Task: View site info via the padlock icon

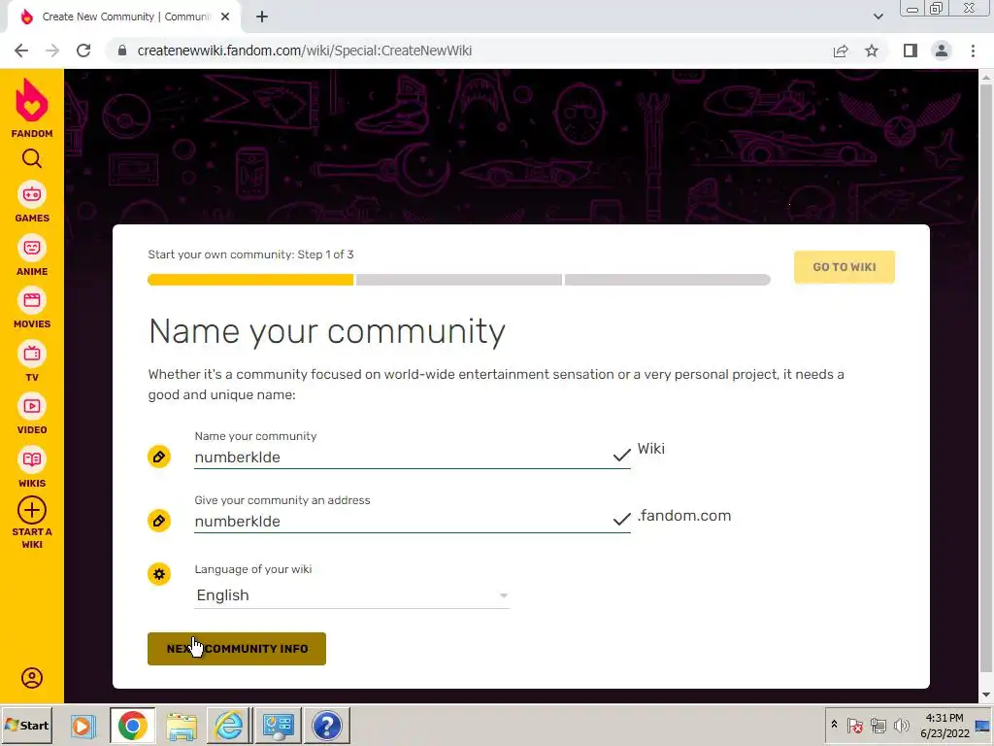Action: (122, 51)
